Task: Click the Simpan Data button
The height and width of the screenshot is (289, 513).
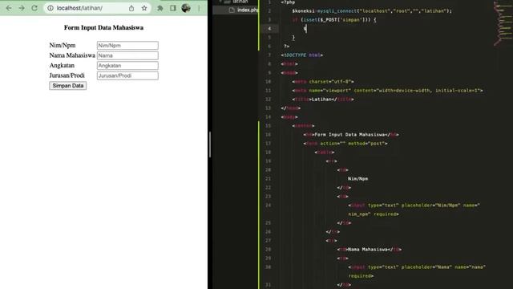Action: [67, 86]
